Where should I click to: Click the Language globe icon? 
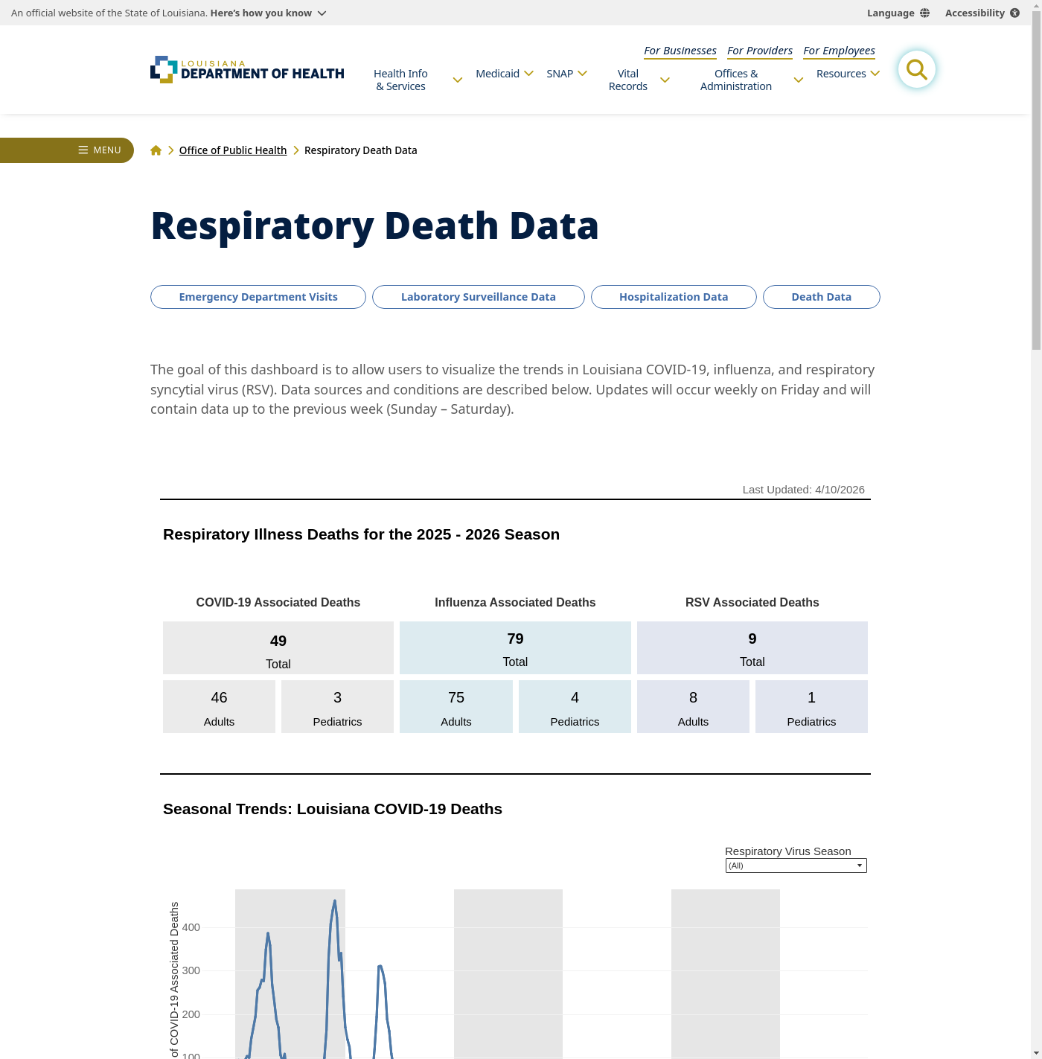tap(924, 13)
